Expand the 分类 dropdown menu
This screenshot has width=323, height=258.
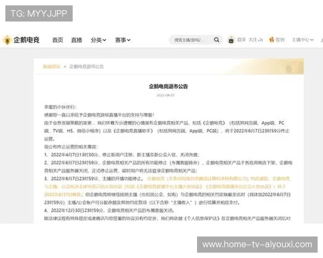pyautogui.click(x=99, y=40)
